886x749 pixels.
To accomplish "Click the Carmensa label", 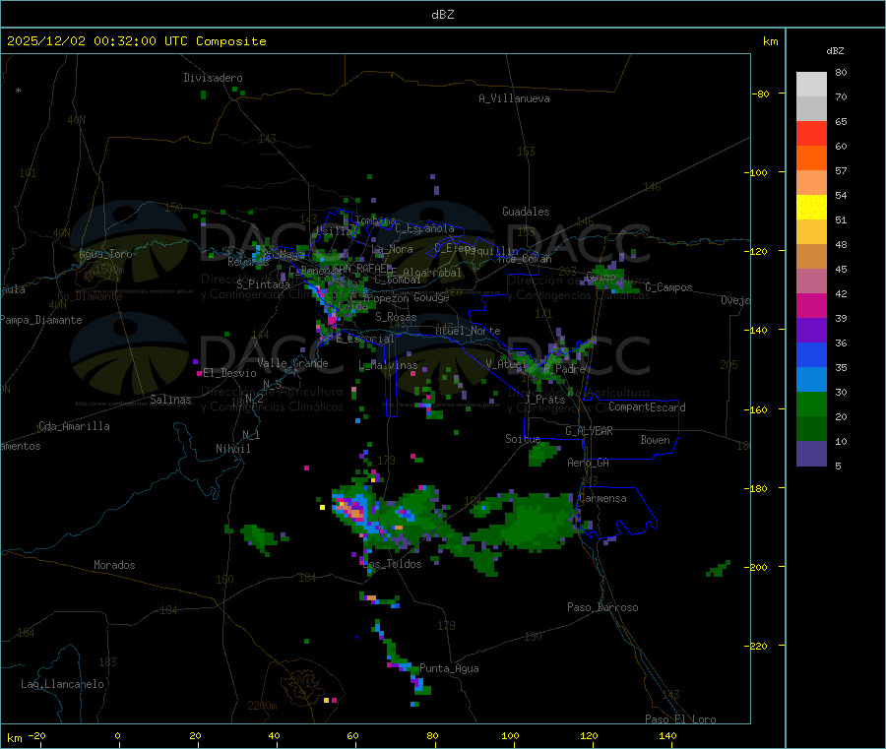I will (x=602, y=498).
